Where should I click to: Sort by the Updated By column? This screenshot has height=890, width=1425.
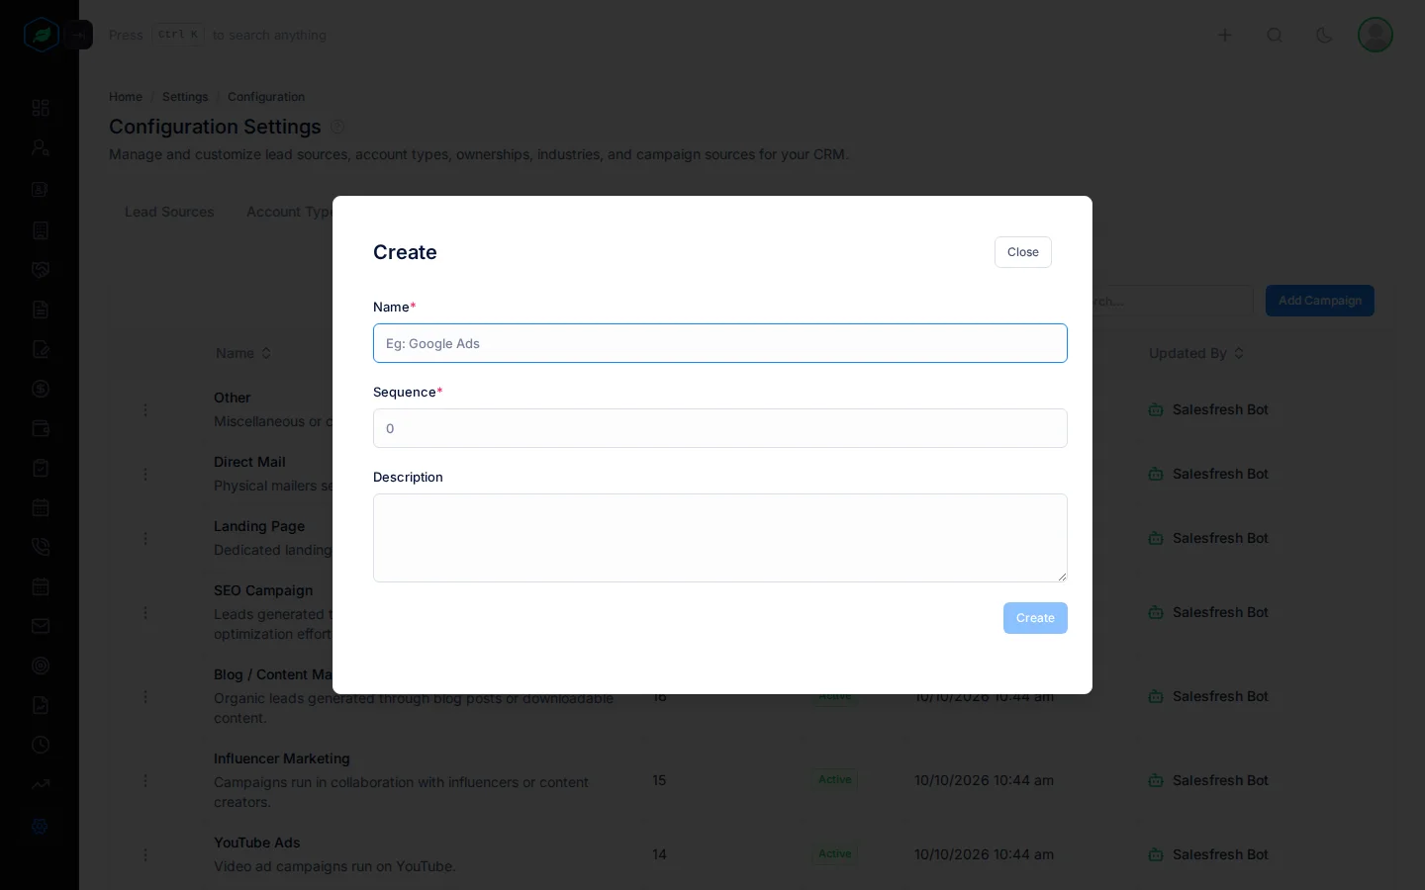(1196, 353)
